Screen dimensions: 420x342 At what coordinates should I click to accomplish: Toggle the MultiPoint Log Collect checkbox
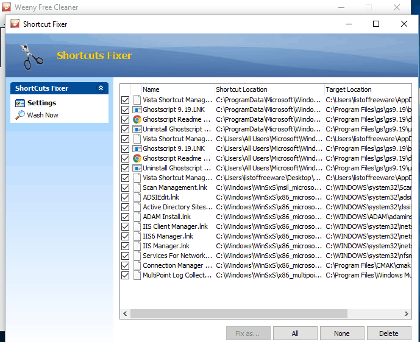pos(125,276)
